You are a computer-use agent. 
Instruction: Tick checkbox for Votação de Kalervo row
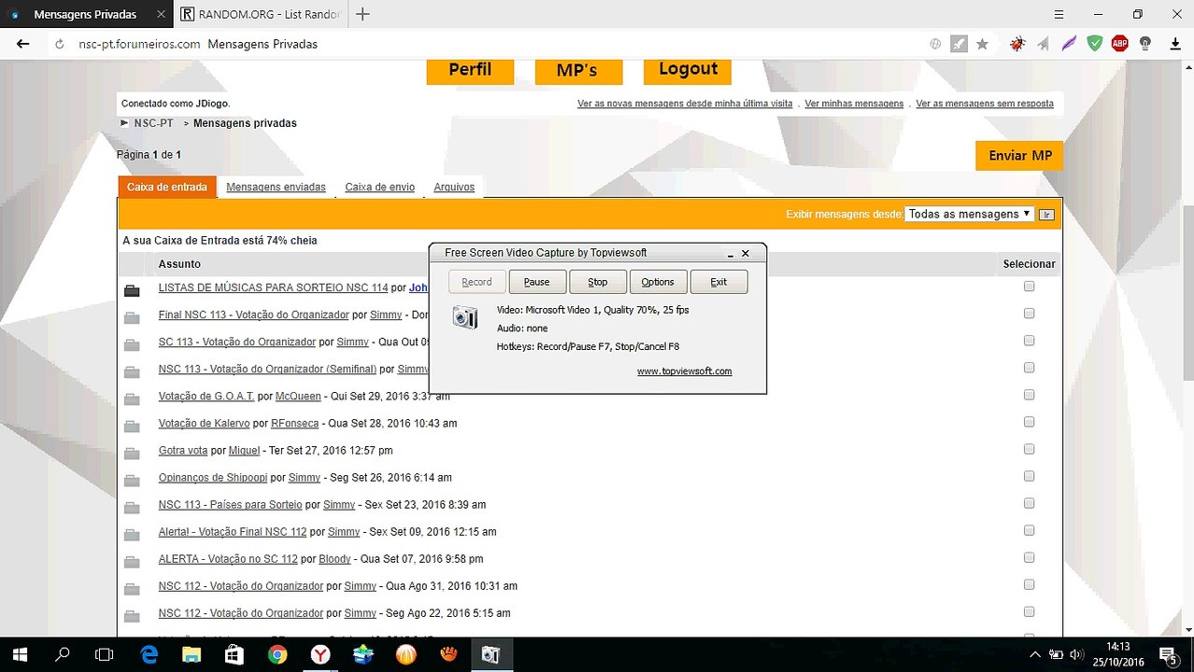tap(1029, 422)
